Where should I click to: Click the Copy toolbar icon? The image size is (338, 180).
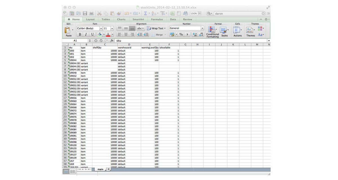pyautogui.click(x=106, y=13)
